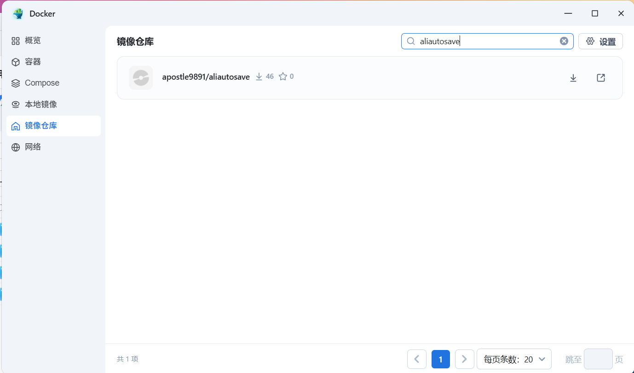Image resolution: width=634 pixels, height=373 pixels.
Task: Go to the previous page arrow
Action: pyautogui.click(x=417, y=359)
